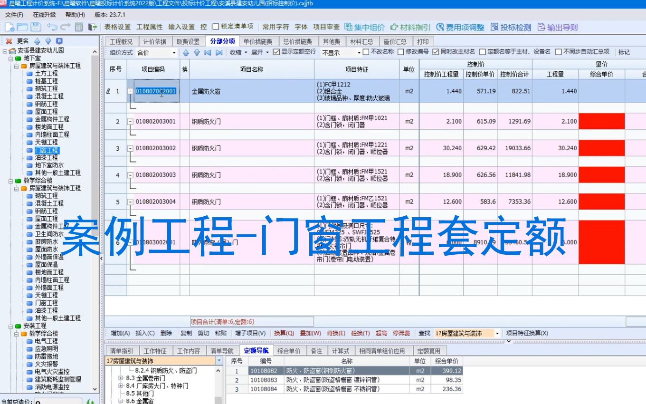Open 组价方式 合价 dropdown
This screenshot has height=404, width=646.
pos(174,53)
